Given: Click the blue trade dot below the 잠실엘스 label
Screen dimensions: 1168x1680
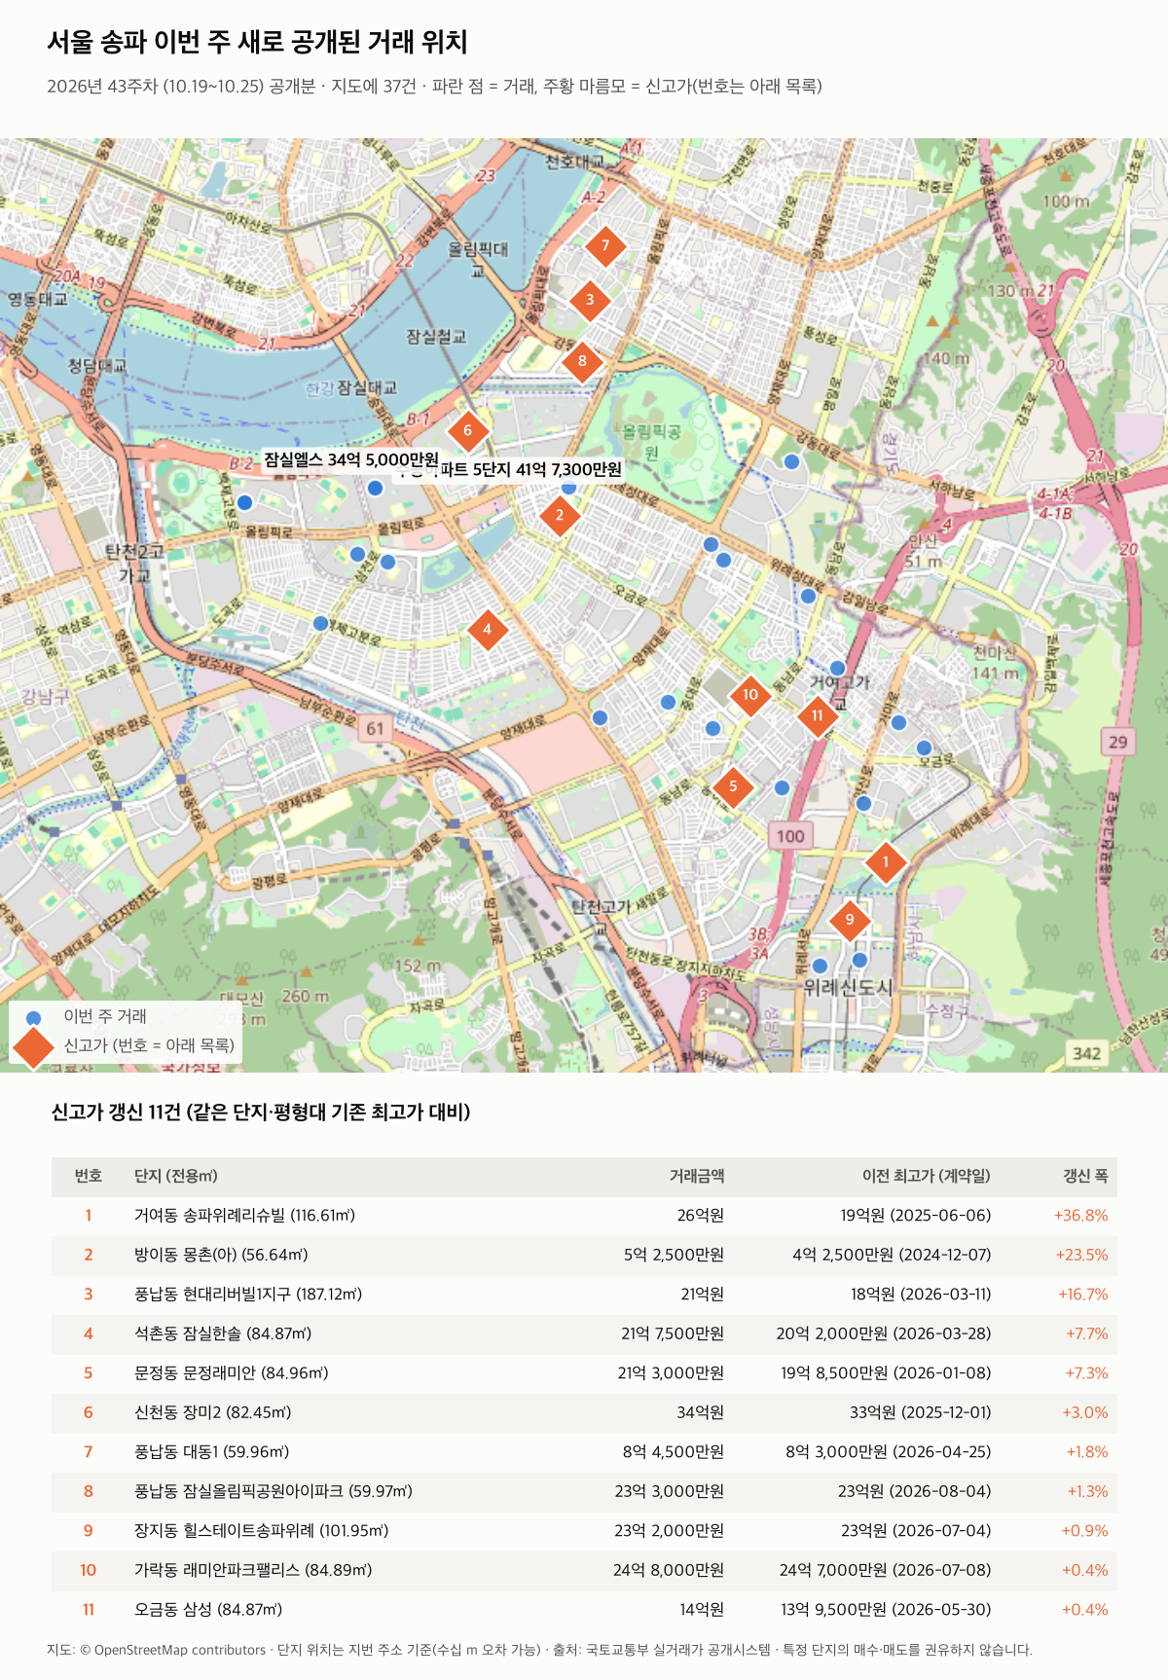Looking at the screenshot, I should click(375, 488).
